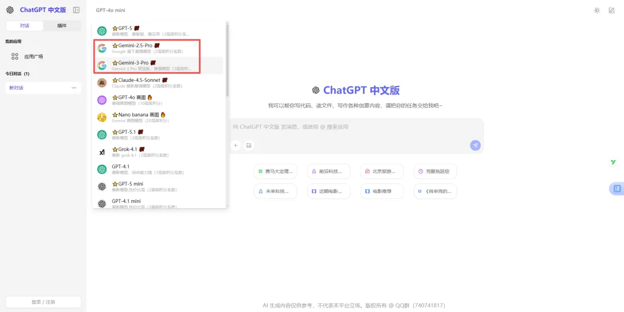Choose the Grok-4.1 model
This screenshot has width=624, height=312.
point(159,152)
